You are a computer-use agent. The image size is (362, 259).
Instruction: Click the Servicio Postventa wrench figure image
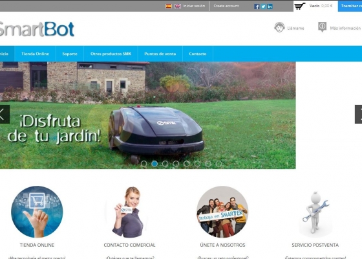(315, 213)
